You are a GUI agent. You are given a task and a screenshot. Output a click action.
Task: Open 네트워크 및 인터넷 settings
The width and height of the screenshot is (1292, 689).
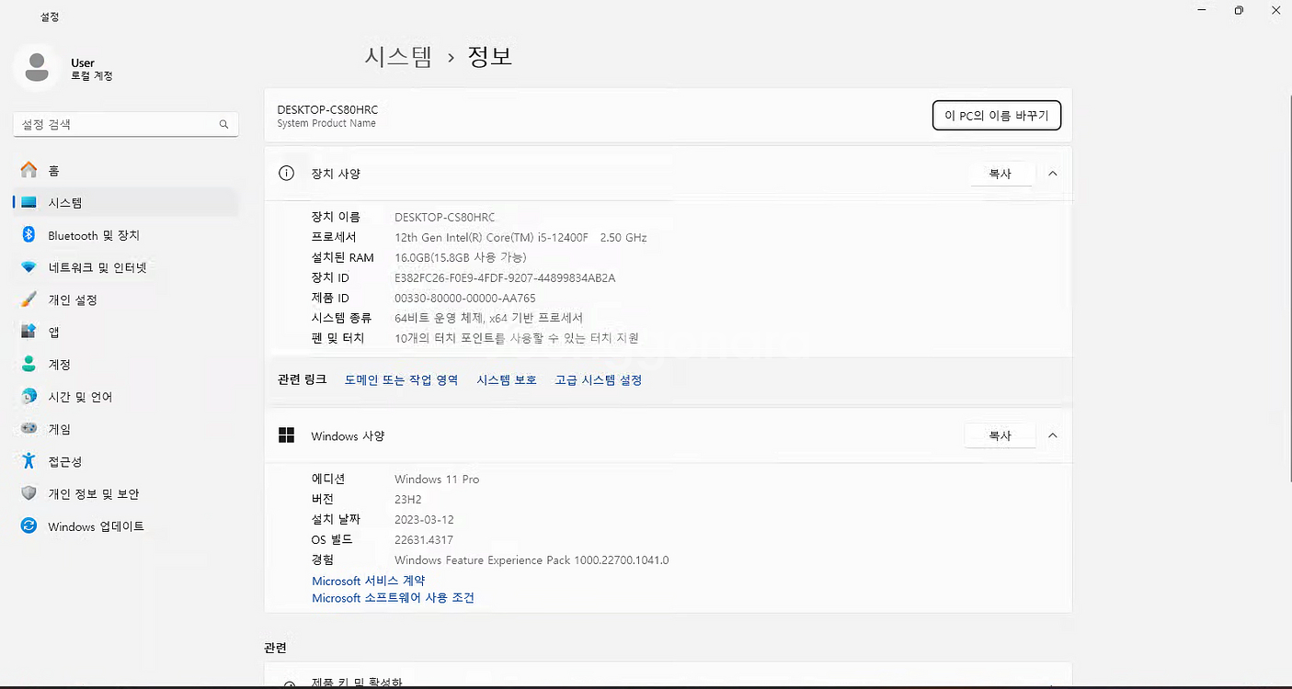(126, 267)
